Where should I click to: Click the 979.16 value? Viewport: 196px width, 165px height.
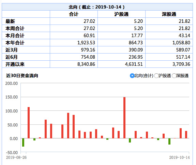(88, 50)
